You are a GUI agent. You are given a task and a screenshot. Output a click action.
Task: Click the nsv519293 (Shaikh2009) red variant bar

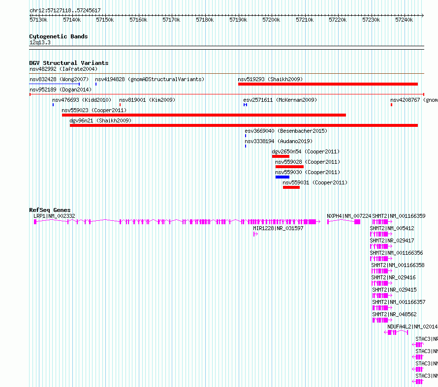click(x=328, y=84)
